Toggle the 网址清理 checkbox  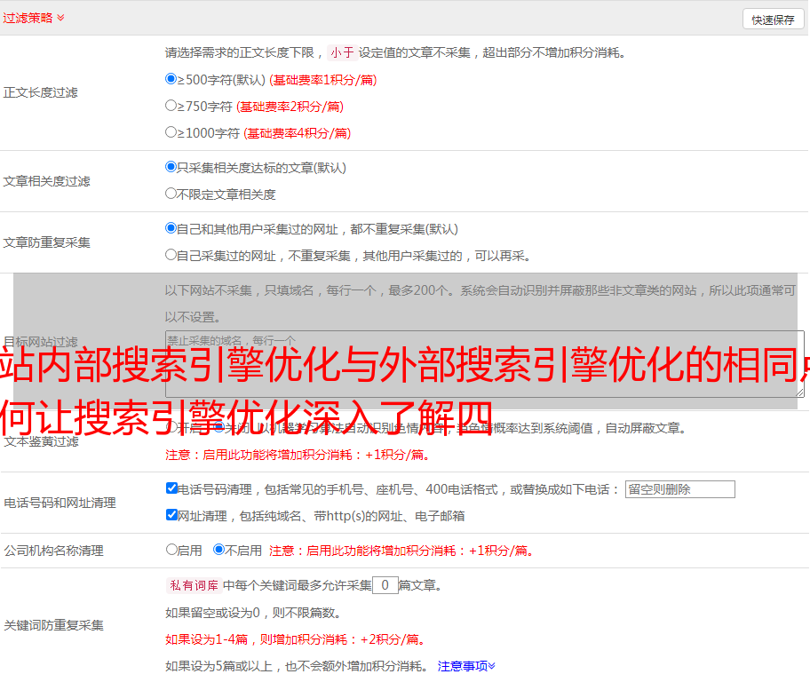click(x=172, y=515)
